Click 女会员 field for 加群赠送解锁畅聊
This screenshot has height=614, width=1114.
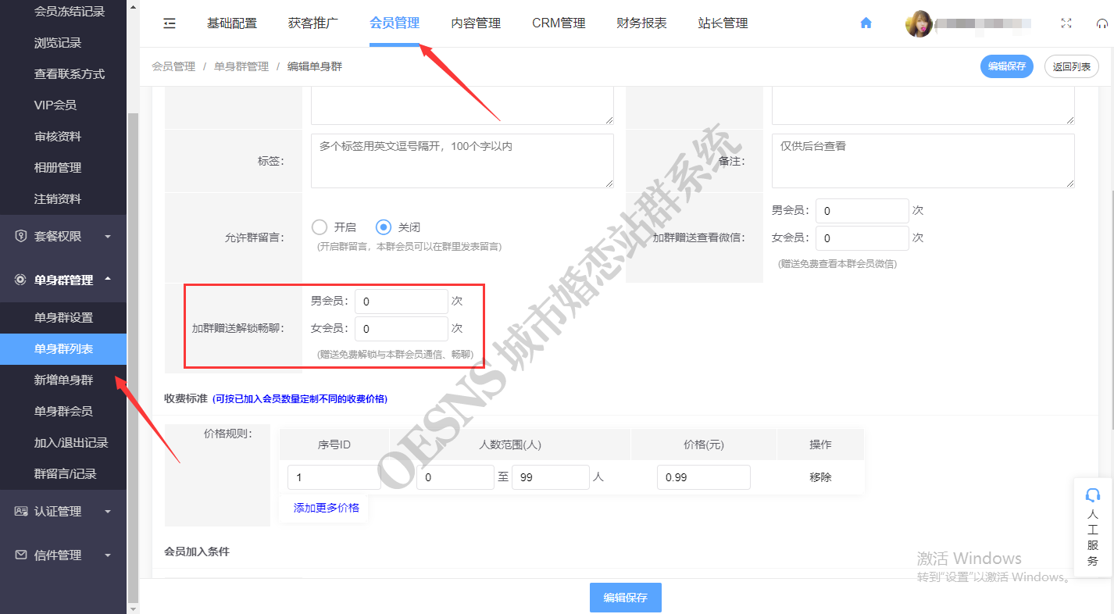click(402, 329)
